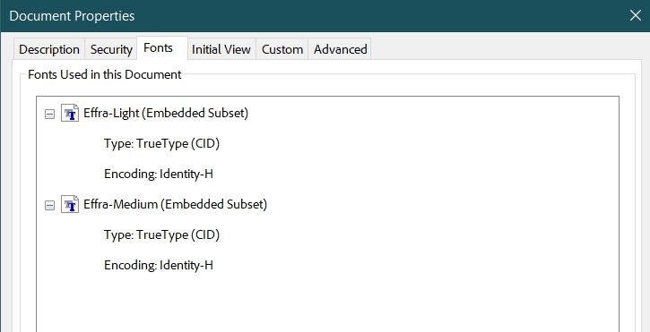Switch to the Description tab
Viewport: 650px width, 332px height.
point(49,50)
